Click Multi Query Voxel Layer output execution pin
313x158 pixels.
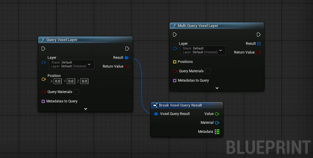[x=258, y=35]
